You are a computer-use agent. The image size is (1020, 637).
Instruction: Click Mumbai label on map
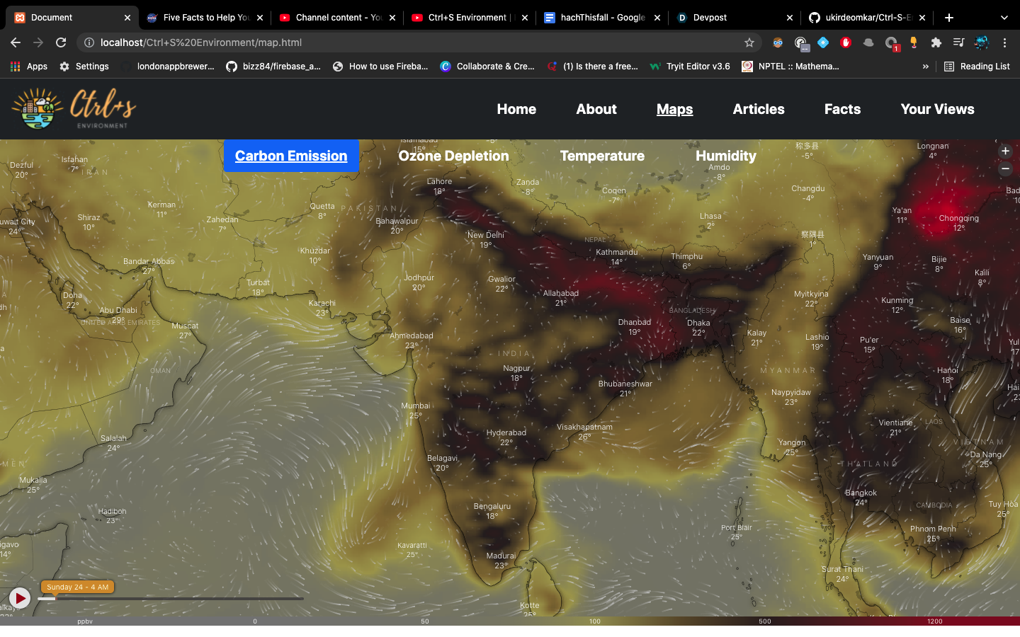pyautogui.click(x=416, y=406)
